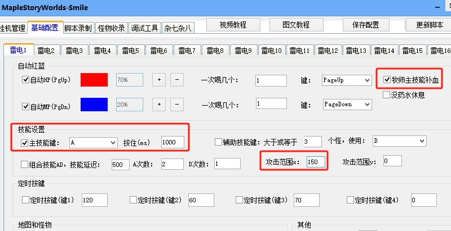Decrease MP threshold with minus button
The height and width of the screenshot is (231, 451).
click(x=177, y=105)
